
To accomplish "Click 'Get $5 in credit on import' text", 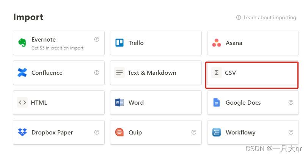I will tap(57, 48).
